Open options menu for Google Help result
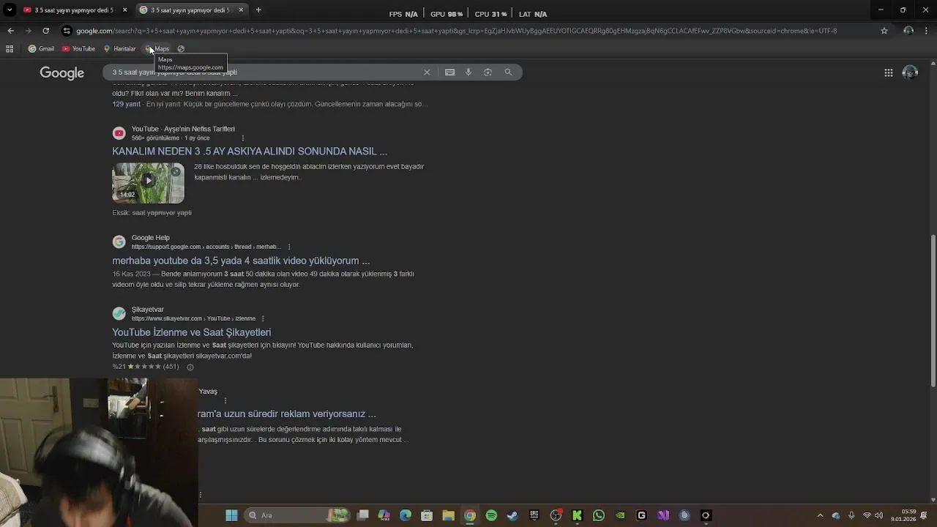Image resolution: width=937 pixels, height=527 pixels. tap(289, 247)
